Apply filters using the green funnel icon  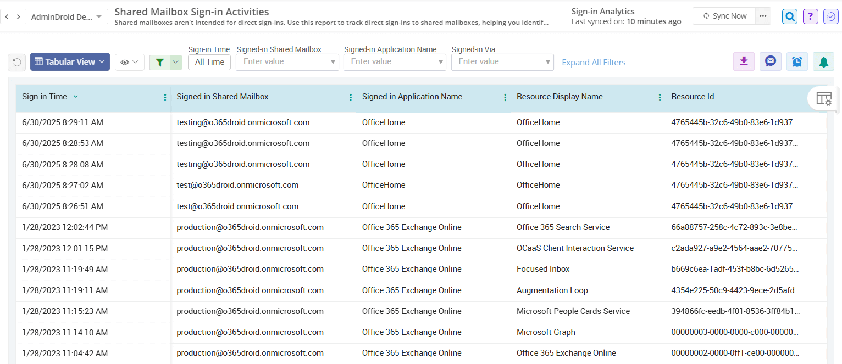click(161, 61)
